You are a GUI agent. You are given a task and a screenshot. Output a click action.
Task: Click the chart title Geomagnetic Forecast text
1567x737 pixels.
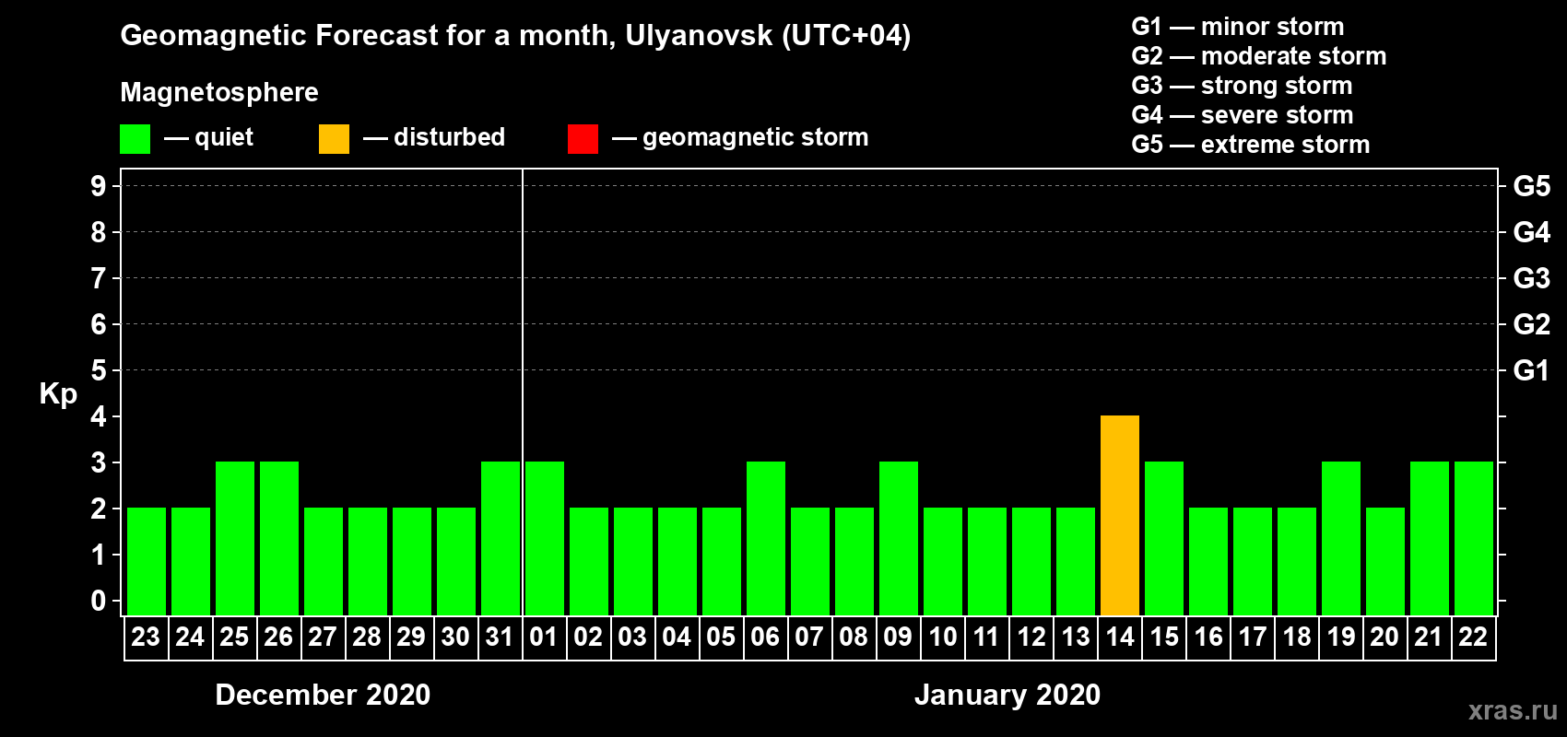click(x=515, y=36)
